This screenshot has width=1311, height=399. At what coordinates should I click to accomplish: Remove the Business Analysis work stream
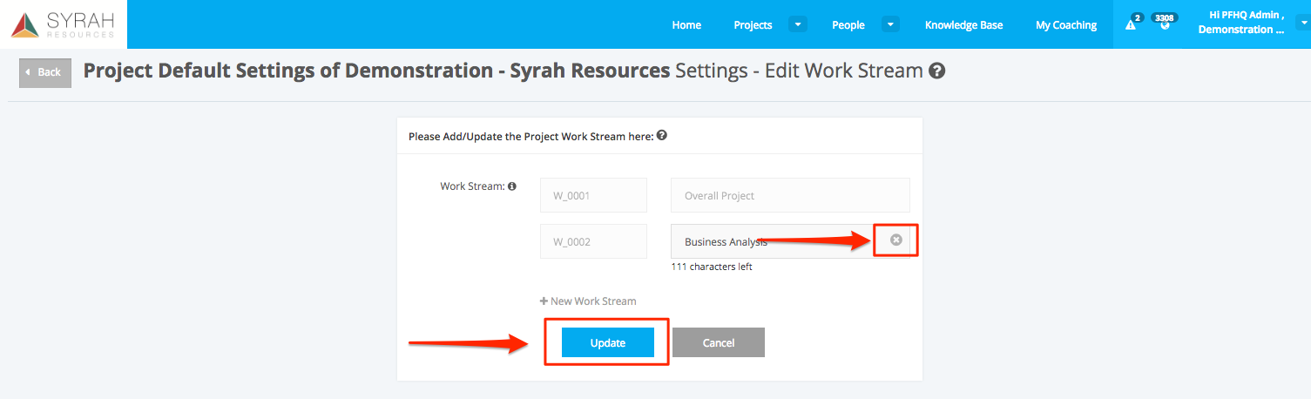click(896, 240)
